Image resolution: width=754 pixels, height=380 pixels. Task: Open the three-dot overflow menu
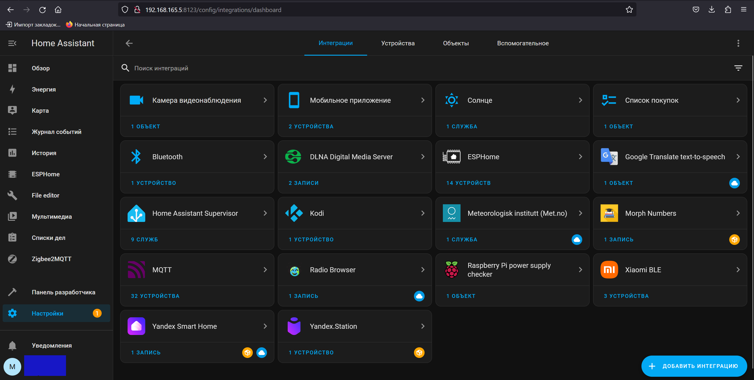(x=738, y=43)
